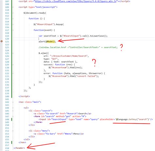Click the closing </nav> tag
This screenshot has height=151, width=155.
tap(22, 142)
